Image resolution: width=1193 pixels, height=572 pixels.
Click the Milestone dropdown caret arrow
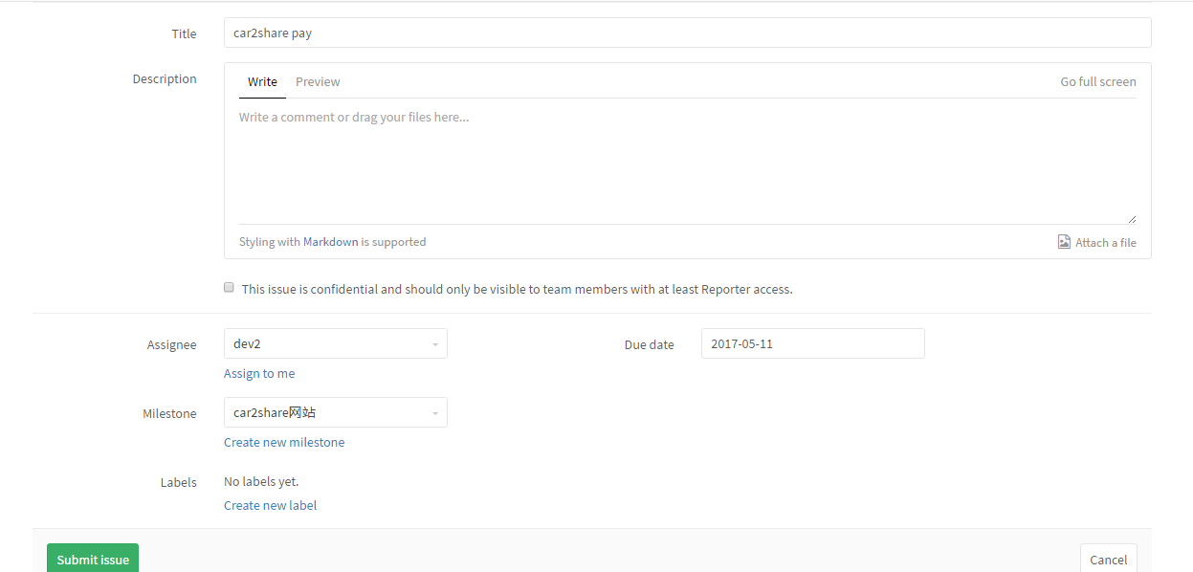[x=434, y=413]
